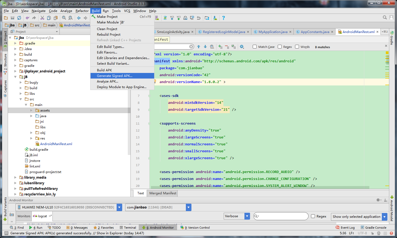Viewport: 397px width, 238px height.
Task: Tick the logcat Regex checkbox
Action: [x=313, y=216]
